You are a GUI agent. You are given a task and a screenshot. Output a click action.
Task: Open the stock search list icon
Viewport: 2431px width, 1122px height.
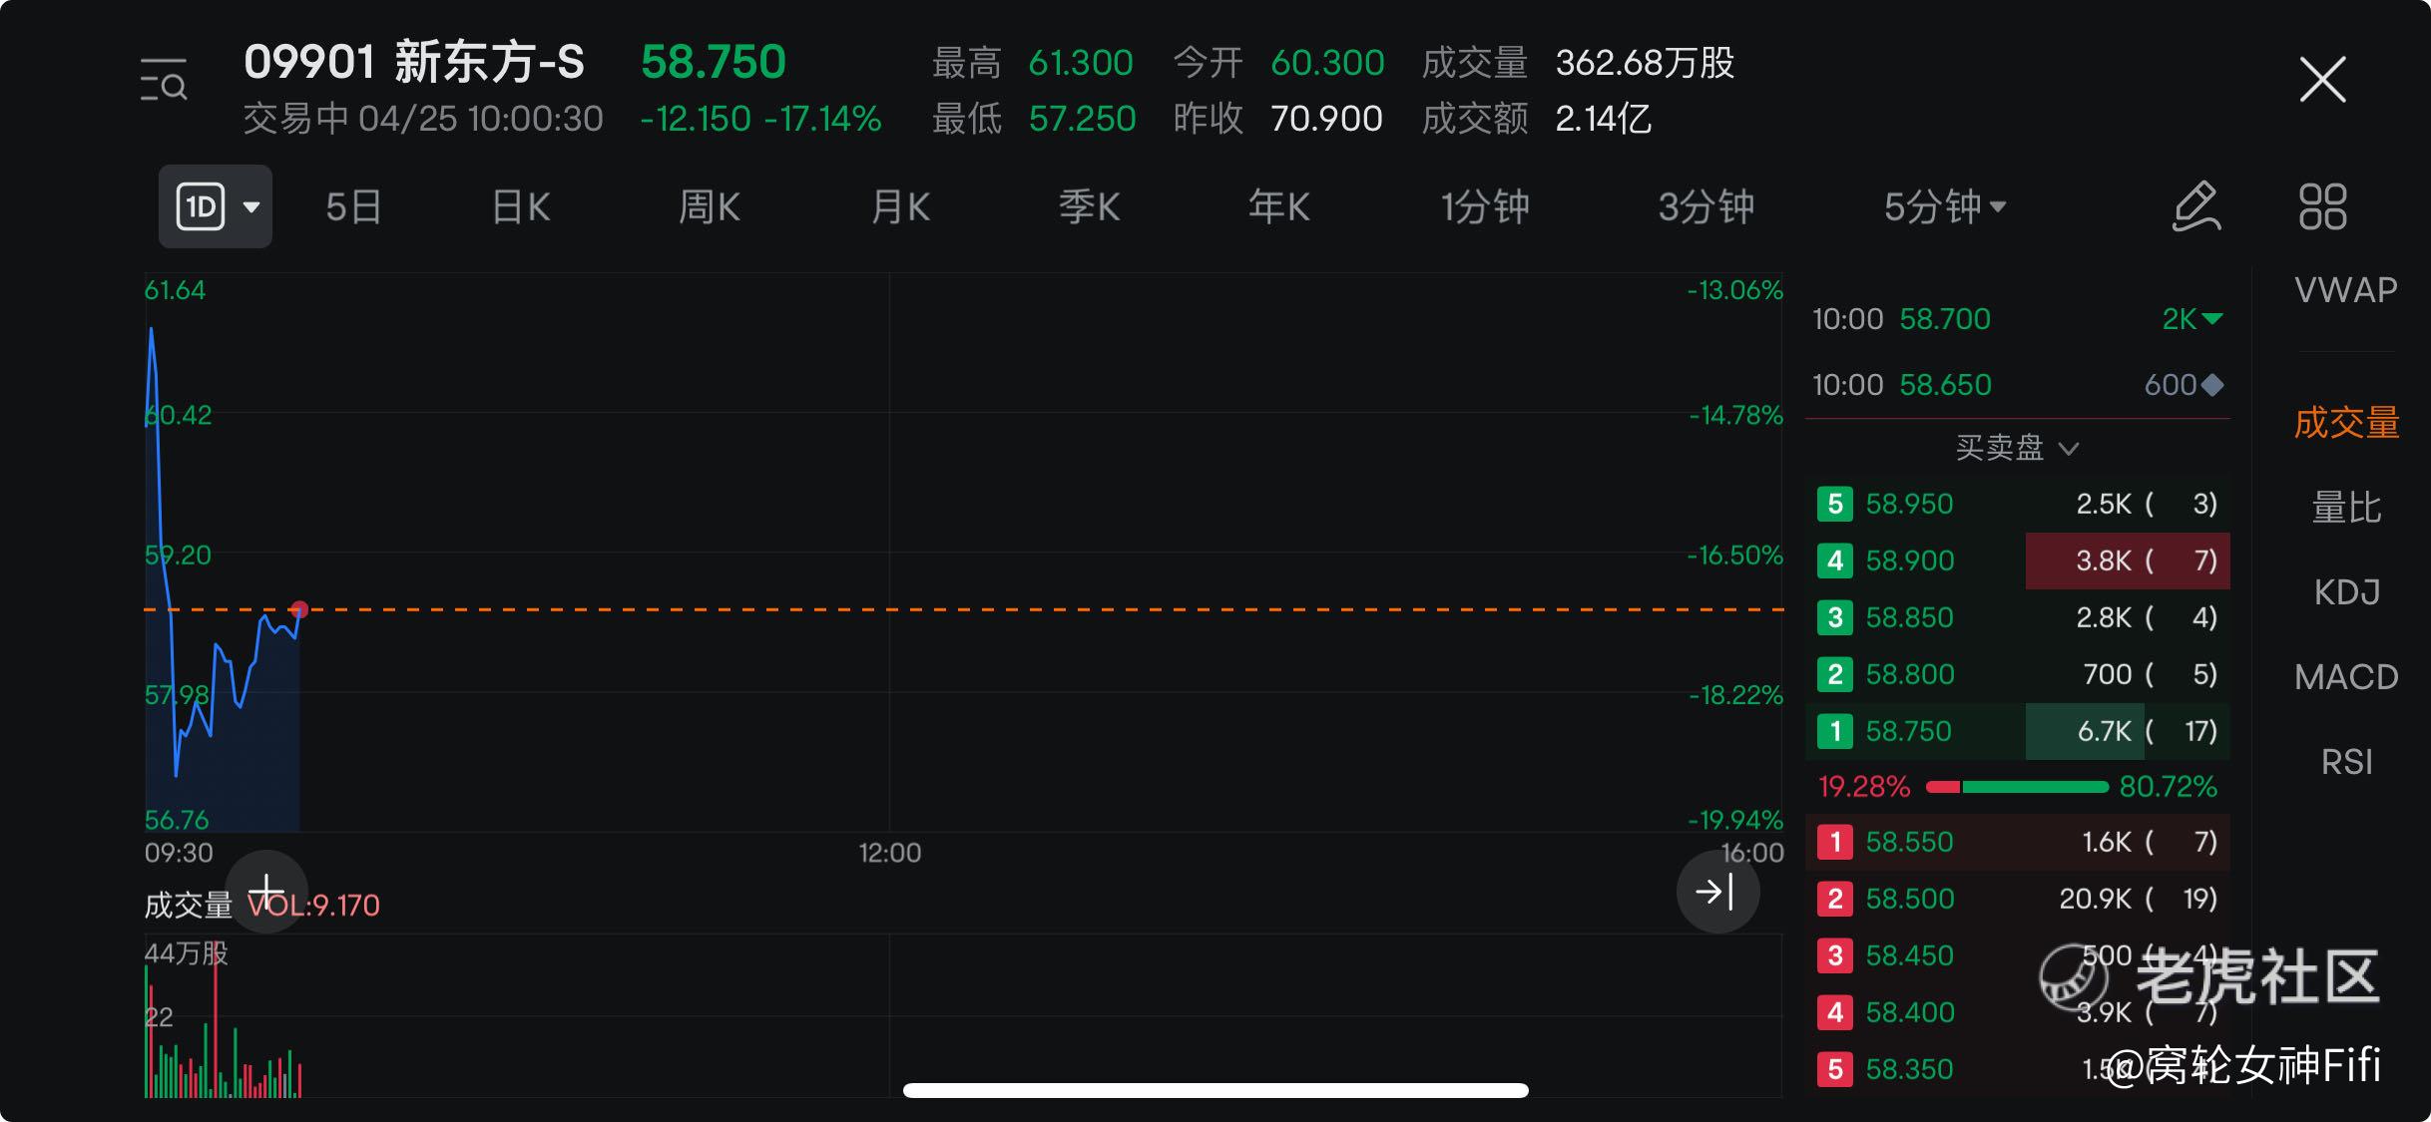coord(164,81)
